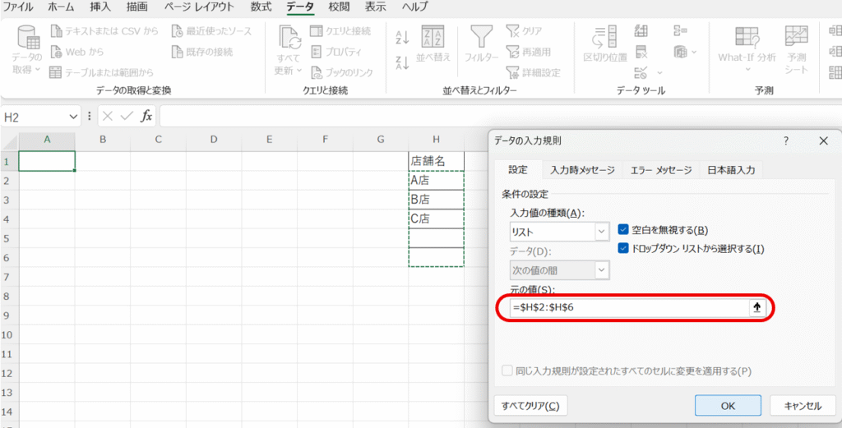Viewport: 842px width, 428px height.
Task: Click the すべて更新 refresh icon
Action: click(289, 39)
